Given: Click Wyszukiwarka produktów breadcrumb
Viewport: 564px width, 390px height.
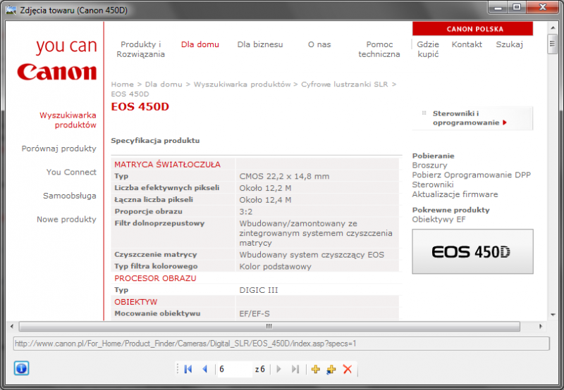Looking at the screenshot, I should tap(242, 84).
